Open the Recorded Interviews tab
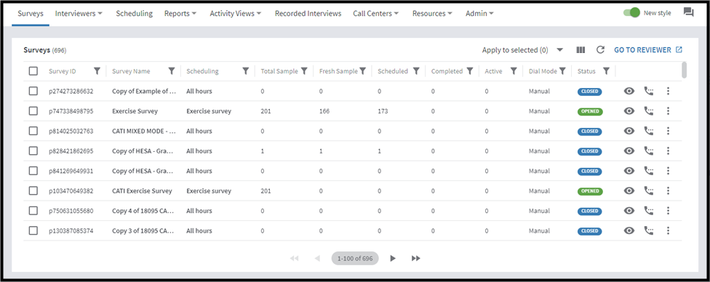This screenshot has width=710, height=282. (x=308, y=14)
